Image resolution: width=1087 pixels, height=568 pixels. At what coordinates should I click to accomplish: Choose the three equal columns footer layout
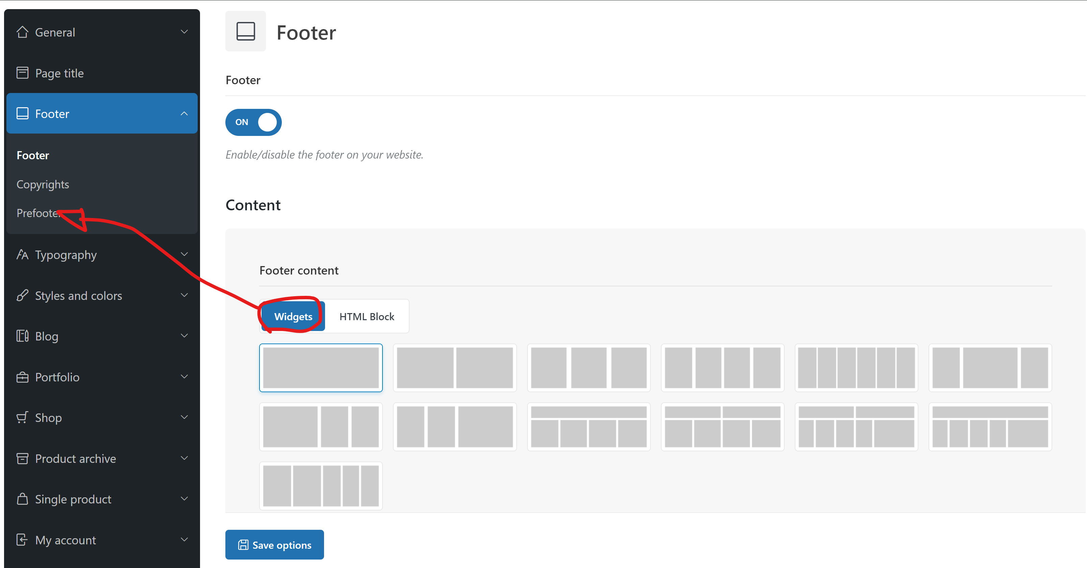point(589,368)
